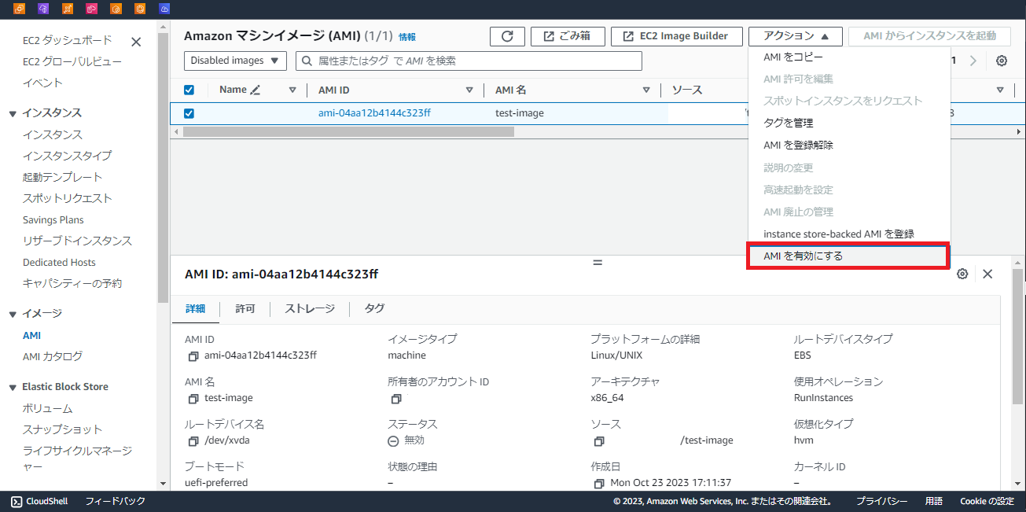Copy the creation date Mon Oct 23
Screen dimensions: 1026x512
[599, 483]
